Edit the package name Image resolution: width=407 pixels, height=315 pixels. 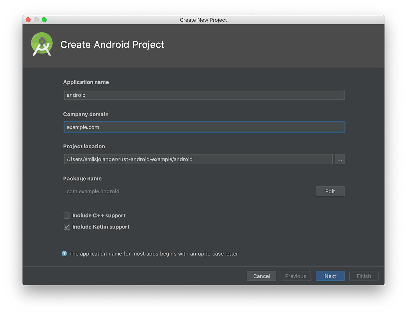click(x=330, y=191)
